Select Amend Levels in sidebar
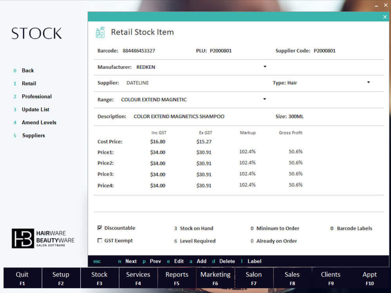 pyautogui.click(x=39, y=123)
